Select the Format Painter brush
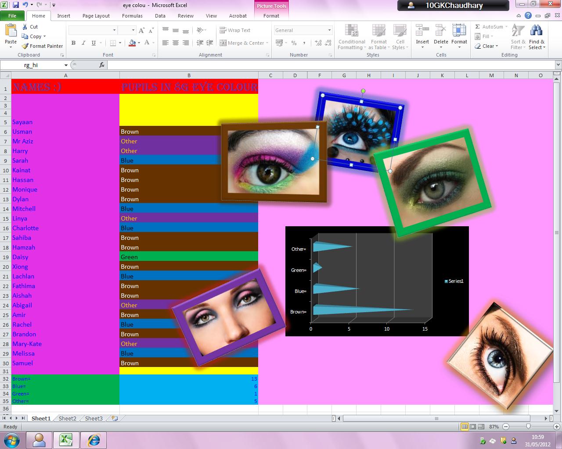562x449 pixels. (25, 46)
